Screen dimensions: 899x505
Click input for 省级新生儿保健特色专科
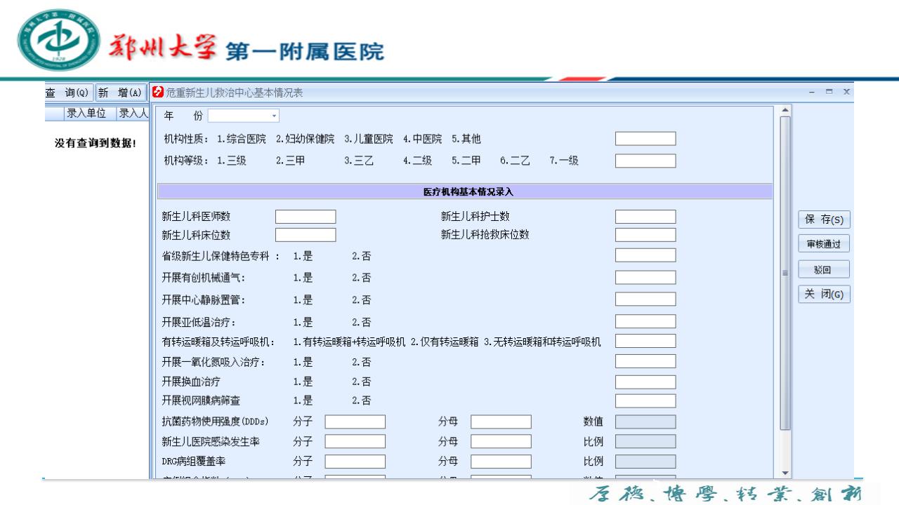pos(645,255)
